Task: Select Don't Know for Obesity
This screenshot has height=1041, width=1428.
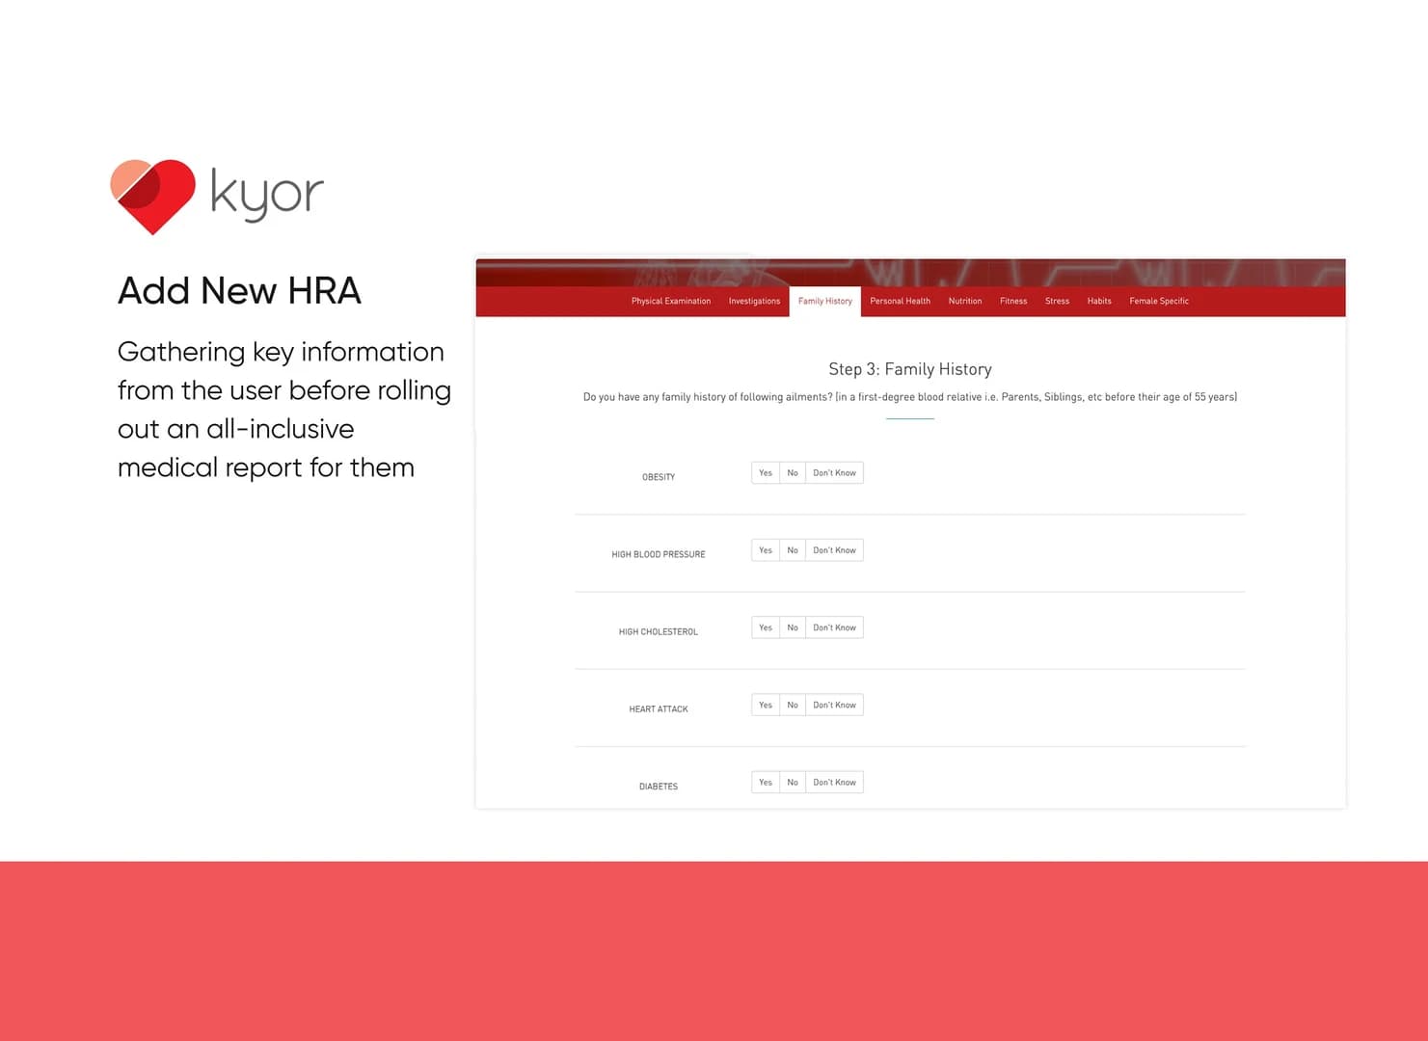Action: (x=834, y=473)
